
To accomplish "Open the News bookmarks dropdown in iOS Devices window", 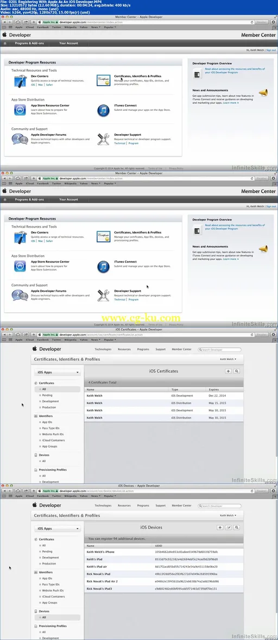I will pos(95,496).
